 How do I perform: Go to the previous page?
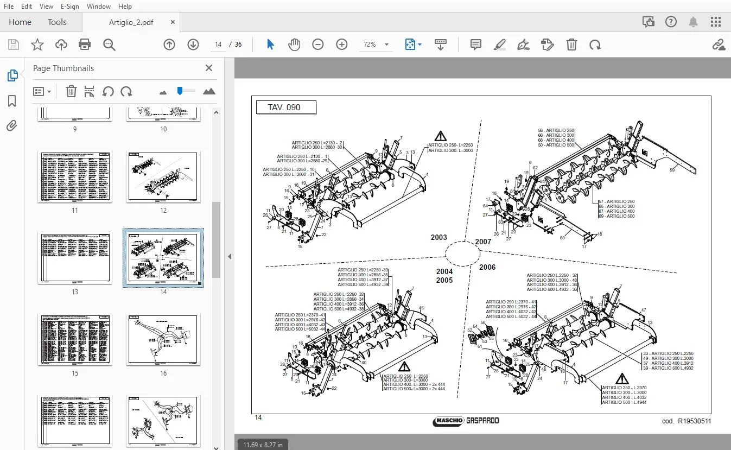[169, 45]
